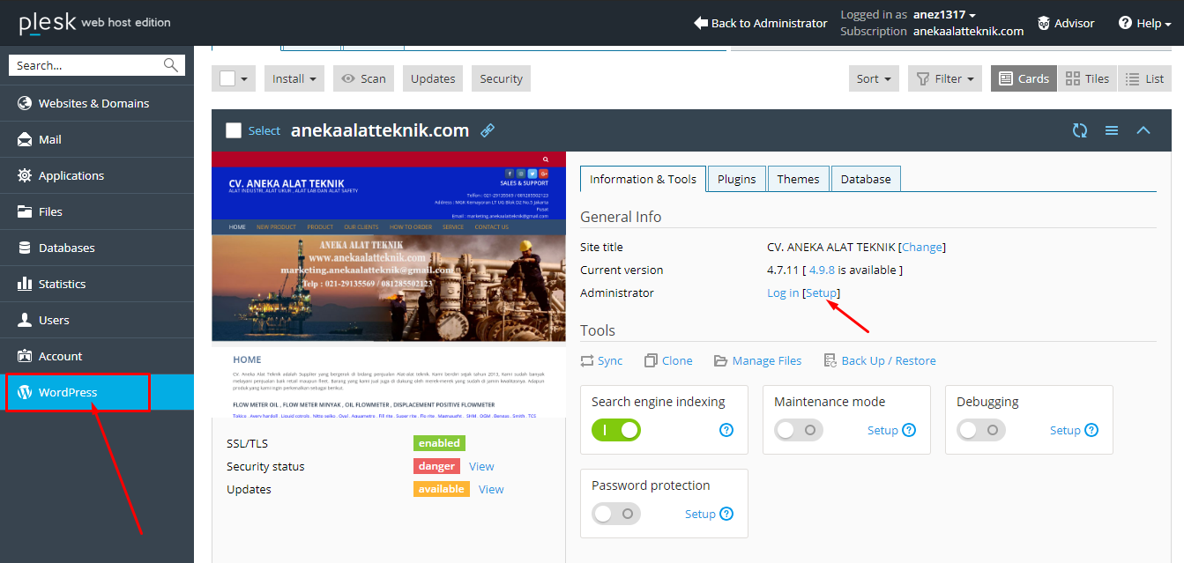Click Setup link for Debugging

(x=1065, y=430)
